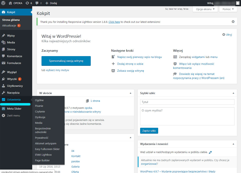Open Ogólne in the Ustawienia submenu
241x173 pixels.
(x=39, y=100)
